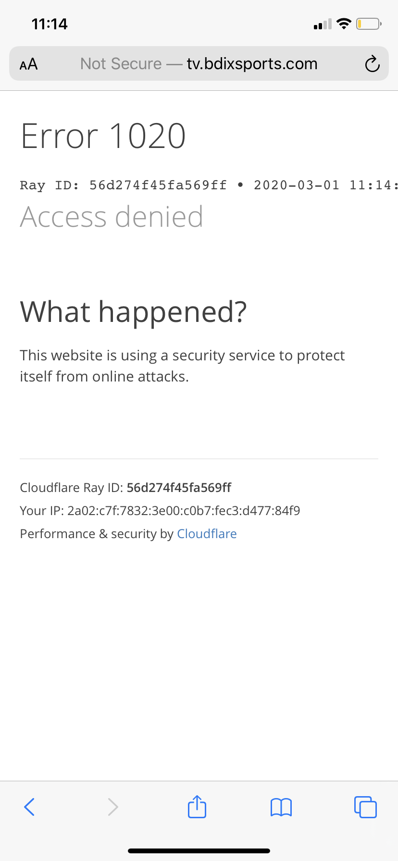Open the Bookmarks book icon
398x861 pixels.
click(281, 807)
